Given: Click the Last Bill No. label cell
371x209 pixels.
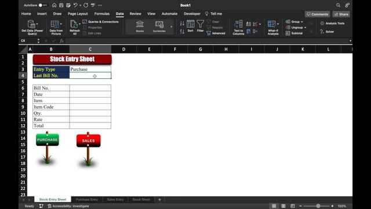Looking at the screenshot, I should (51, 75).
